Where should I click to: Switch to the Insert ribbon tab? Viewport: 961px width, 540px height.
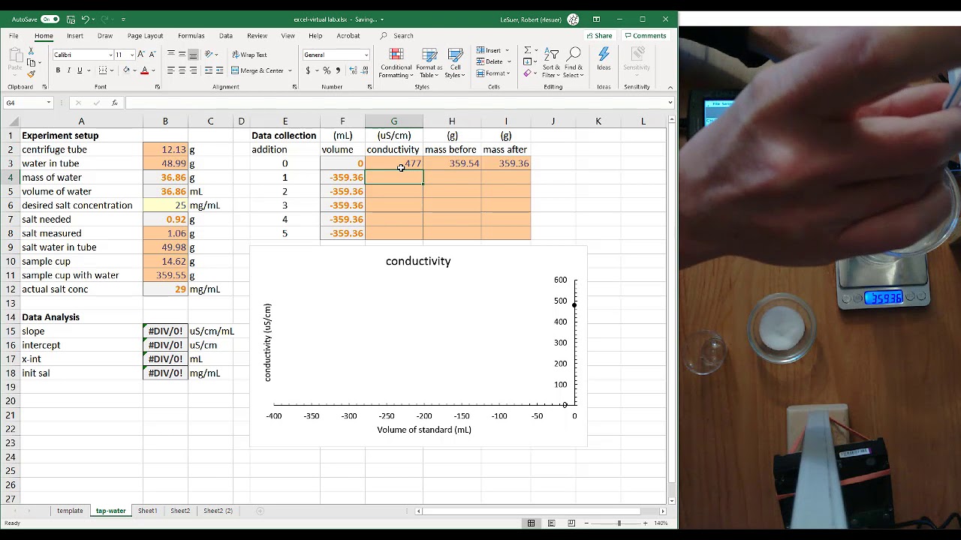coord(74,35)
